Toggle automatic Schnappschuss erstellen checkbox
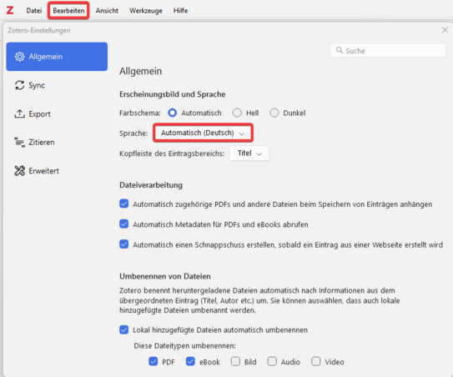This screenshot has height=377, width=453. tap(124, 244)
